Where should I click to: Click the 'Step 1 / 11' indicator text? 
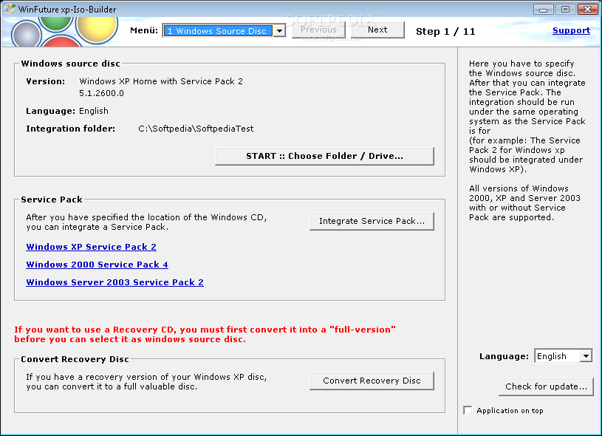pyautogui.click(x=445, y=32)
